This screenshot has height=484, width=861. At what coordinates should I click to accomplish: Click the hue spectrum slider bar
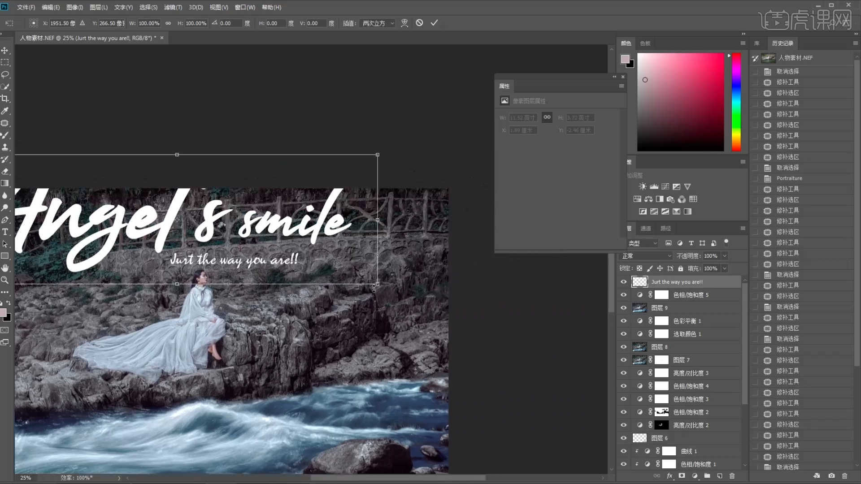[x=736, y=102]
